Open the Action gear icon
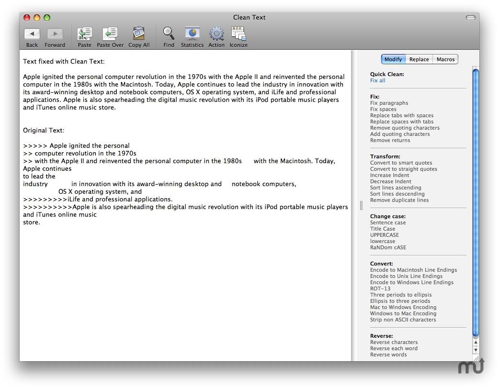The image size is (499, 388). 216,33
